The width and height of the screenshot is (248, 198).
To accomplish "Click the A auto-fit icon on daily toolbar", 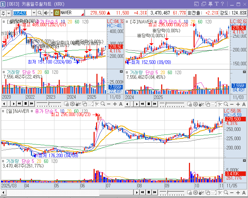I will pos(244,193).
